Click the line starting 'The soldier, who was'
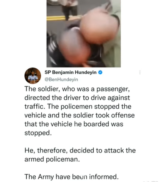This screenshot has width=160, height=182. pyautogui.click(x=77, y=89)
